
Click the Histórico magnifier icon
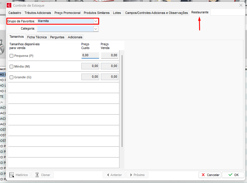coord(12,175)
